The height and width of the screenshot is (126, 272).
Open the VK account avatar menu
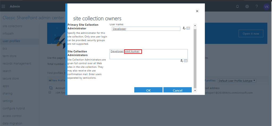click(266, 7)
